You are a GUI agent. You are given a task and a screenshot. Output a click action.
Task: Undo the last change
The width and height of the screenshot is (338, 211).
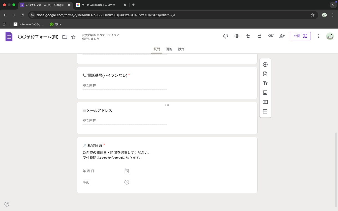point(248,36)
